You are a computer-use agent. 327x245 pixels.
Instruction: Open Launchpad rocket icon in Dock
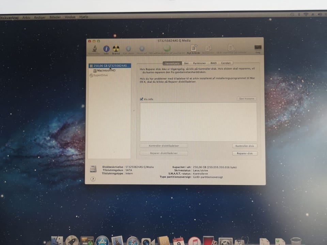[72, 241]
